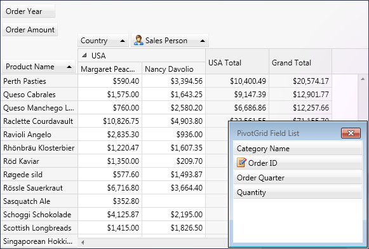This screenshot has height=249, width=369.
Task: Click the $1,220.47 cell
Action: point(110,148)
